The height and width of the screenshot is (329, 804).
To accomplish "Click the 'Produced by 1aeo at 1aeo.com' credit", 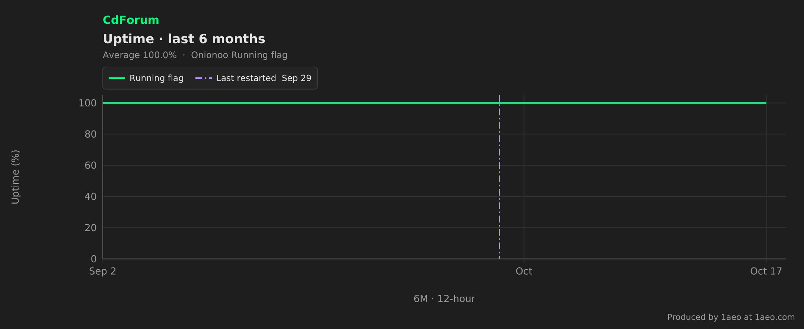I will click(x=731, y=317).
